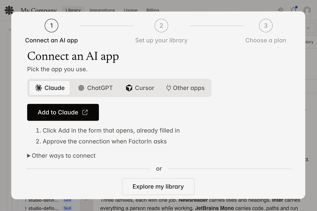Viewport: 317px width, 211px height.
Task: Click the Add to Claude button
Action: [x=63, y=112]
